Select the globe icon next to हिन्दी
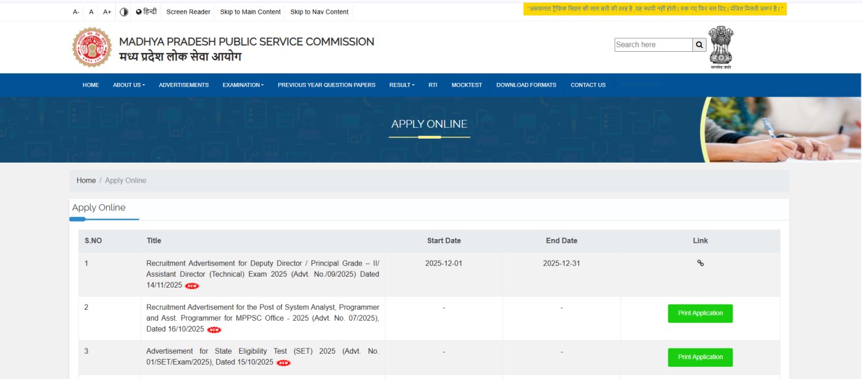Image resolution: width=862 pixels, height=379 pixels. coord(138,12)
